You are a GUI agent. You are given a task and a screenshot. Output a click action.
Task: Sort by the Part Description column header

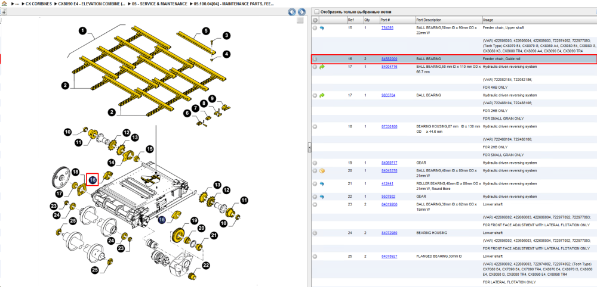[448, 20]
